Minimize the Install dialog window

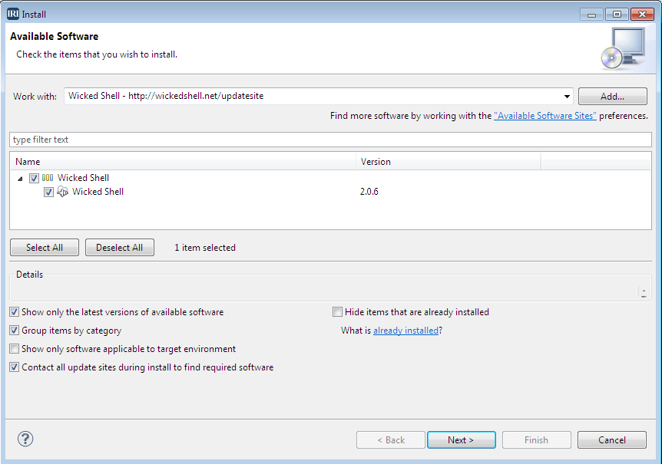(591, 15)
